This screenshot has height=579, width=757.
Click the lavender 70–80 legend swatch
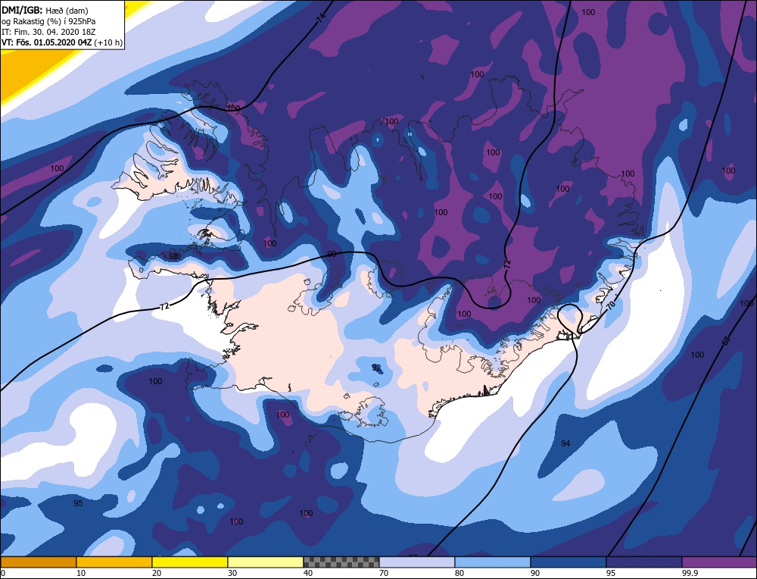click(x=417, y=562)
